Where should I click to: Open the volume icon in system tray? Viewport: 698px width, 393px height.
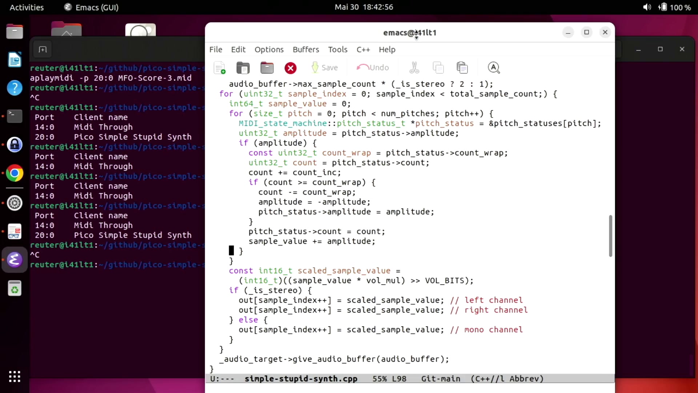tap(647, 7)
